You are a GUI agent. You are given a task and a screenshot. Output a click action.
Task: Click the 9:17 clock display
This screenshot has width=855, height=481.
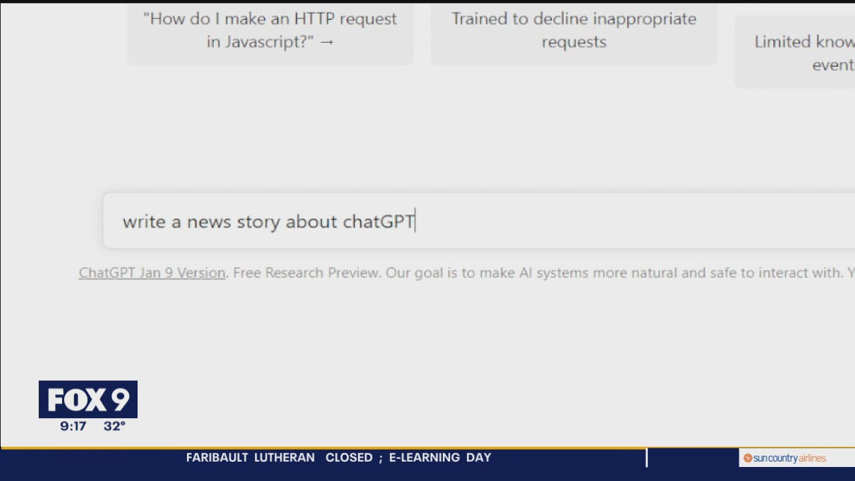click(x=73, y=426)
